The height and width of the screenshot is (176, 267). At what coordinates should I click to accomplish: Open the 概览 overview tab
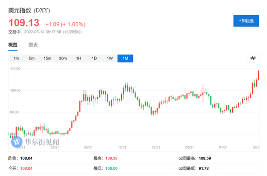tap(13, 45)
